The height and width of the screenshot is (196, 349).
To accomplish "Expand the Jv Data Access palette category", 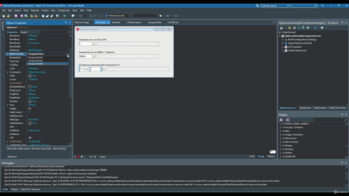I will click(x=280, y=138).
